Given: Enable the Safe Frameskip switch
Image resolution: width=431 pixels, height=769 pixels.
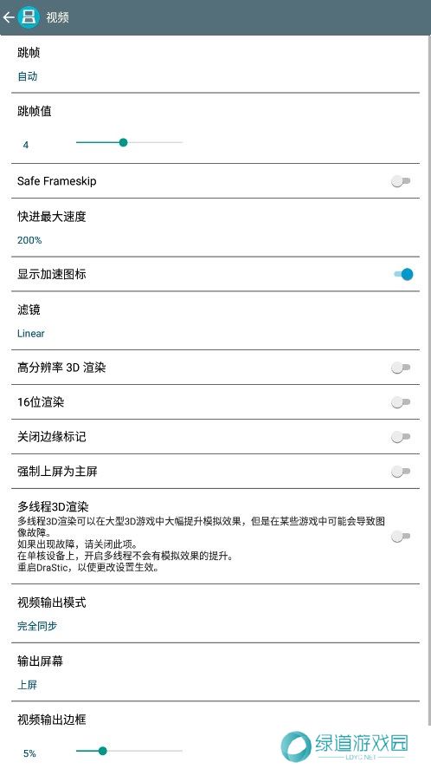Looking at the screenshot, I should coord(401,181).
